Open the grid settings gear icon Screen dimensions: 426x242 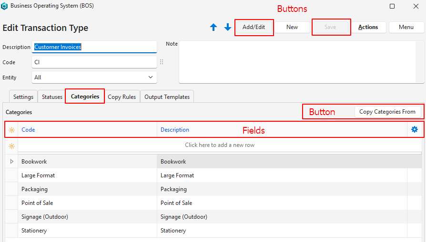414,129
